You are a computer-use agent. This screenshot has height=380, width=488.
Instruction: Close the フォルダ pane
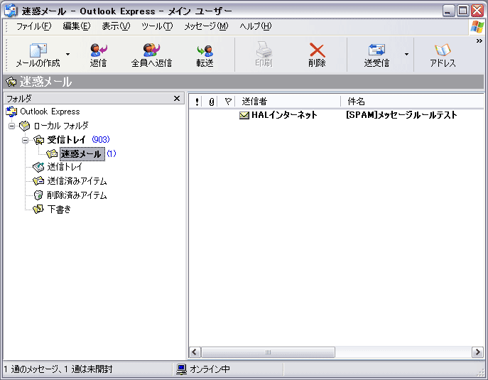177,98
